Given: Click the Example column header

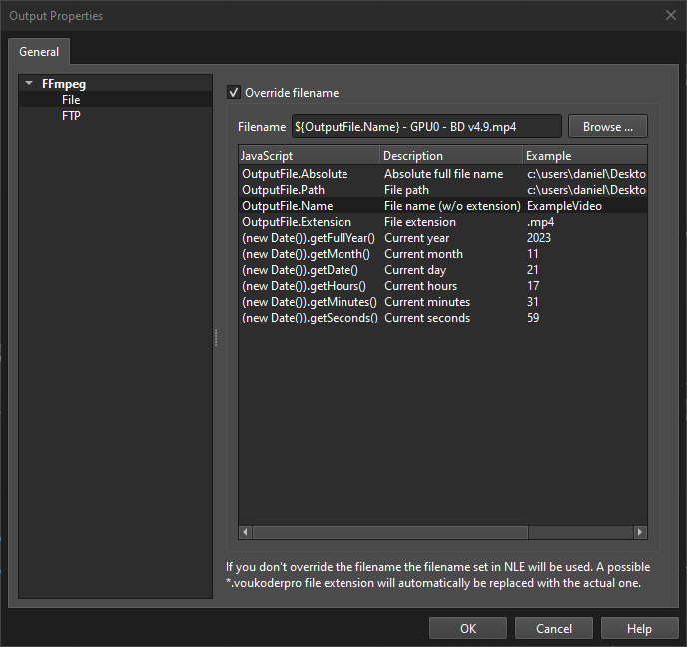Looking at the screenshot, I should [584, 156].
